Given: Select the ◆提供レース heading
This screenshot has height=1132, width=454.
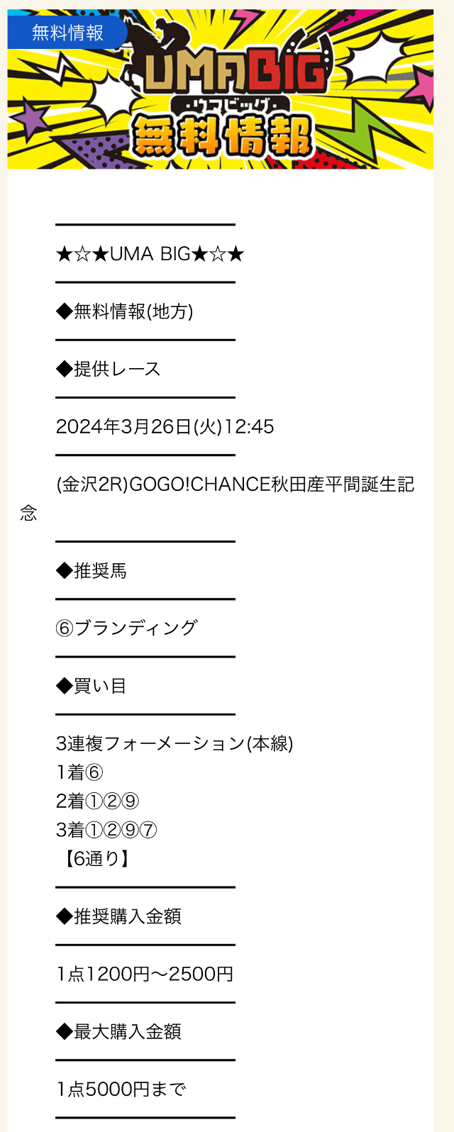Looking at the screenshot, I should (109, 369).
